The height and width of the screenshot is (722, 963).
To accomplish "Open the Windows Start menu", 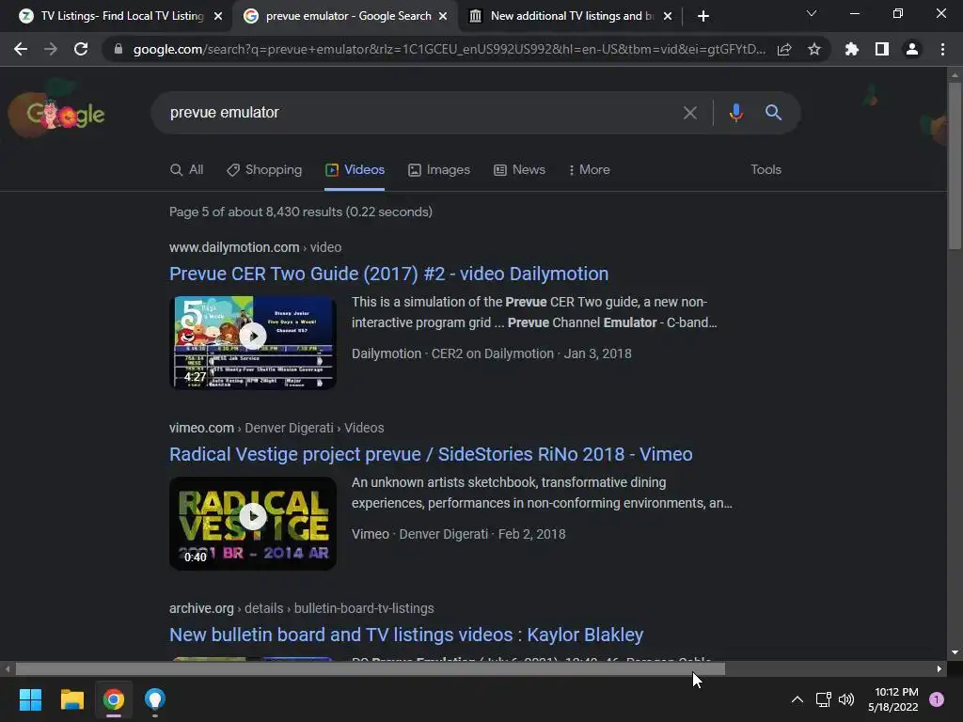I will coord(30,699).
